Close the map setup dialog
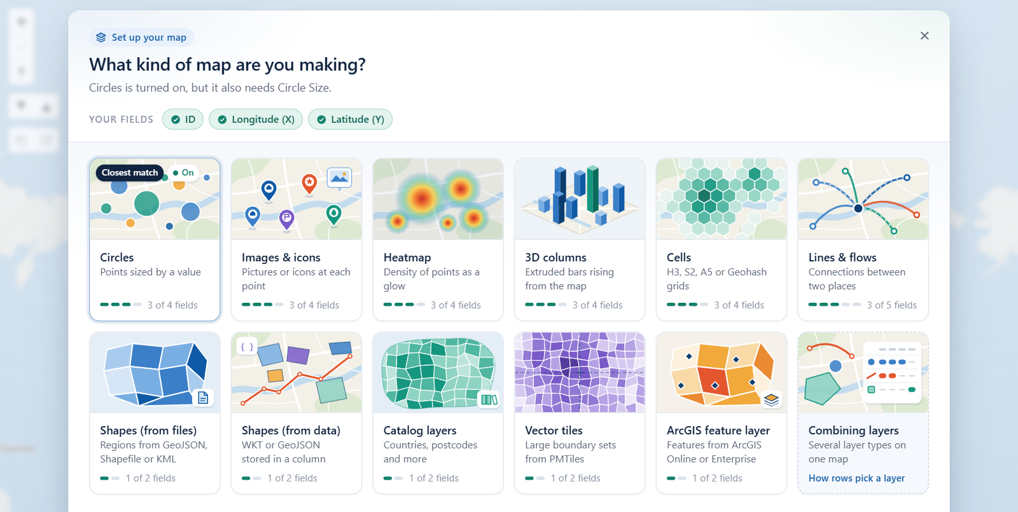The width and height of the screenshot is (1018, 512). [924, 36]
